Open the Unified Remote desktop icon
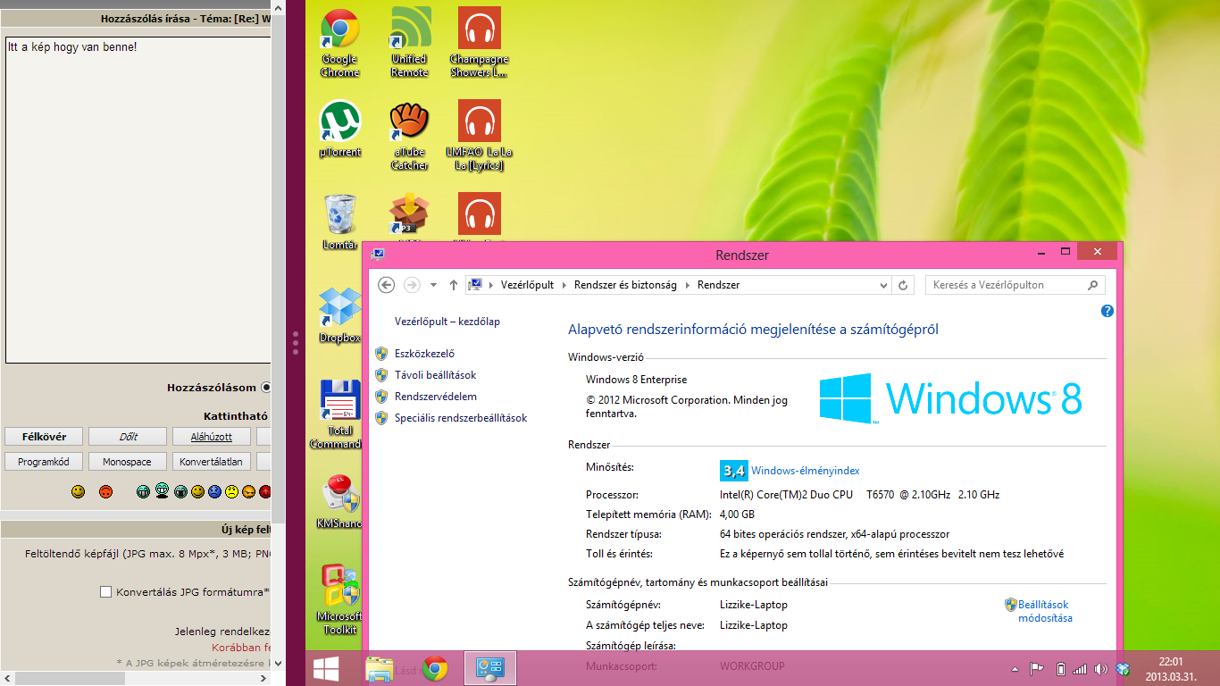The width and height of the screenshot is (1220, 686). [x=409, y=42]
